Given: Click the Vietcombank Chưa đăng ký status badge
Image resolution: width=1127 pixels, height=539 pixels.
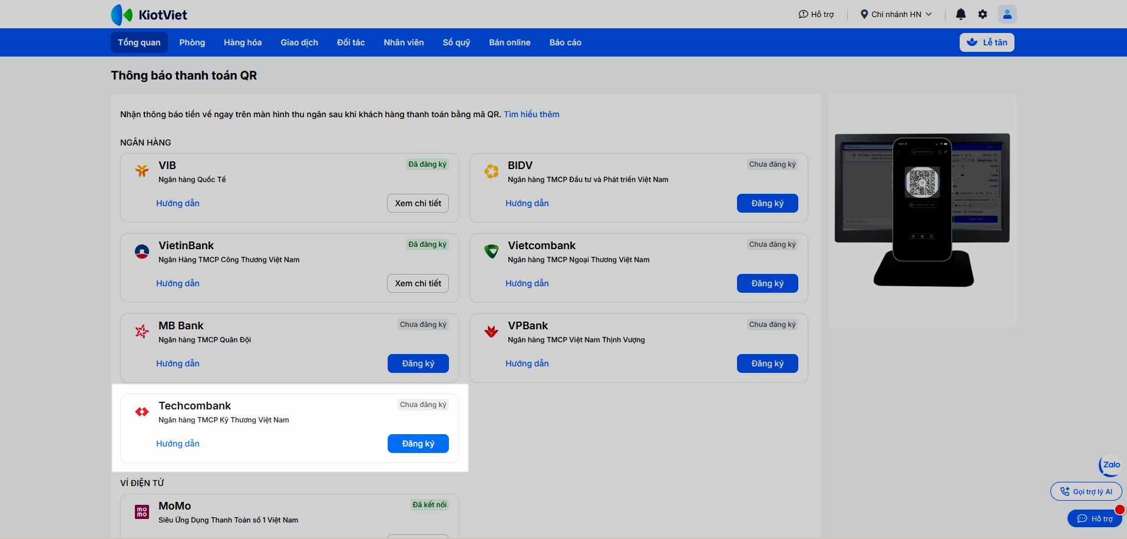Looking at the screenshot, I should (x=772, y=244).
